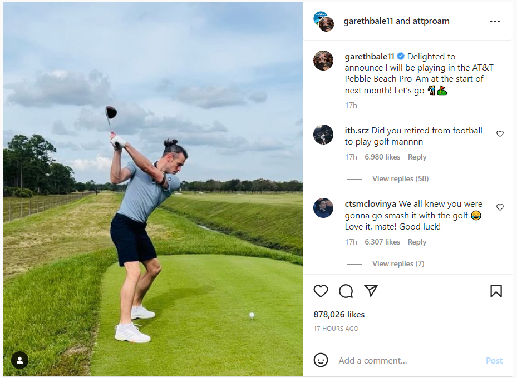Open comments via the speech bubble icon

[x=346, y=291]
